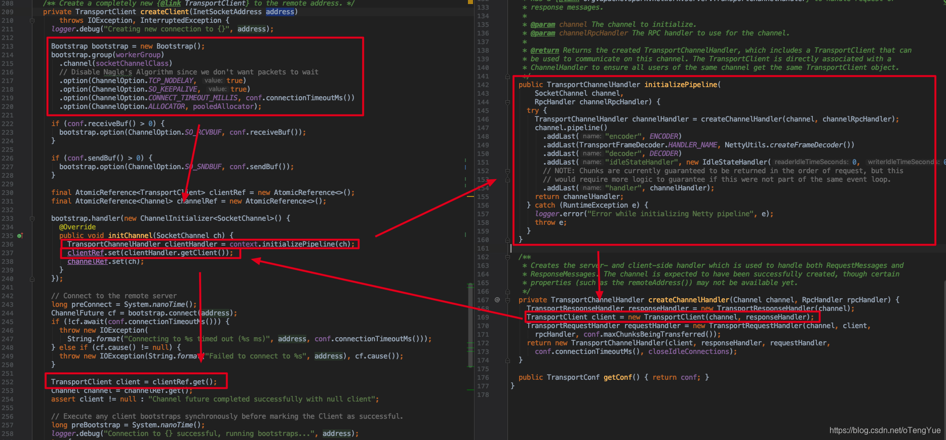The height and width of the screenshot is (440, 946).
Task: Click the override gutter icon beside initChannel
Action: coord(20,235)
